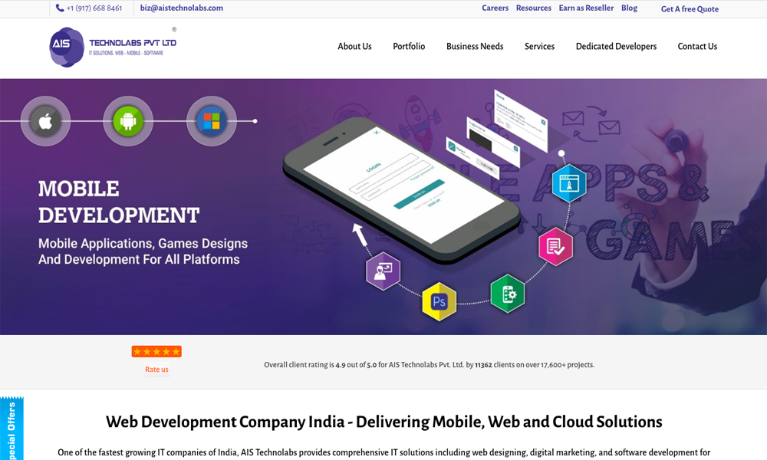Click the purple presentation hexagon icon
The image size is (767, 460).
[383, 271]
